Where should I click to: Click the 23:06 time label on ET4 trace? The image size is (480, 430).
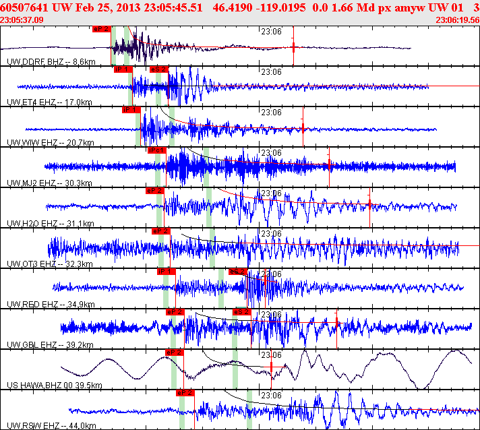click(271, 72)
